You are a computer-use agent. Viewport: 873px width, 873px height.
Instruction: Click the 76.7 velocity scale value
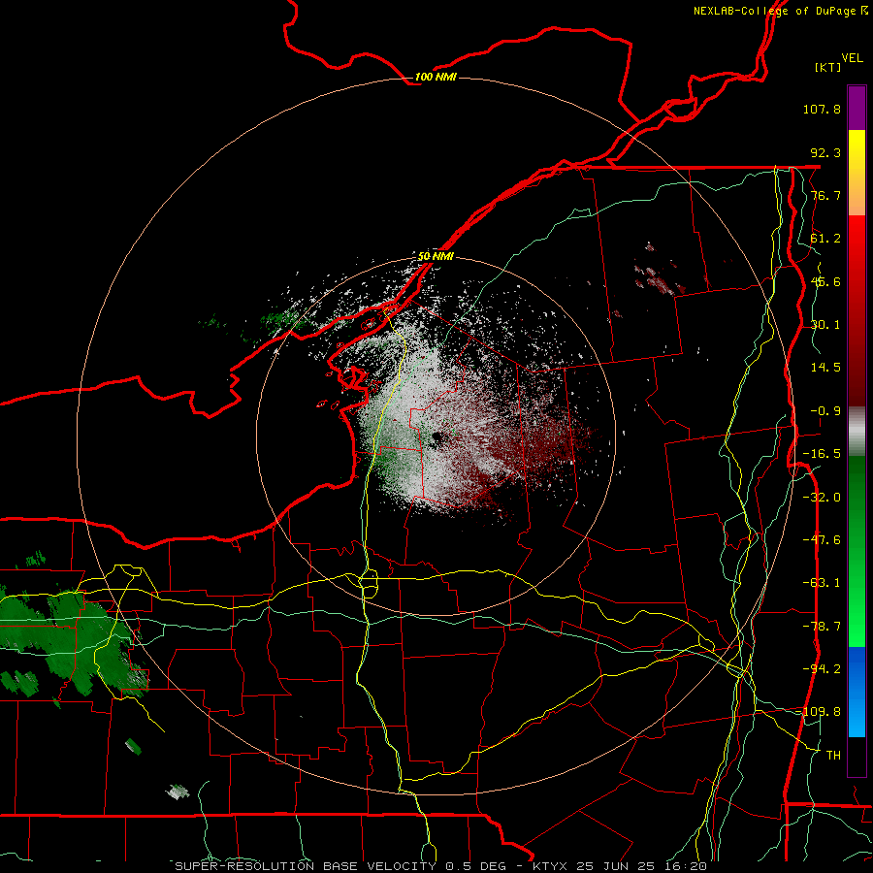[825, 195]
